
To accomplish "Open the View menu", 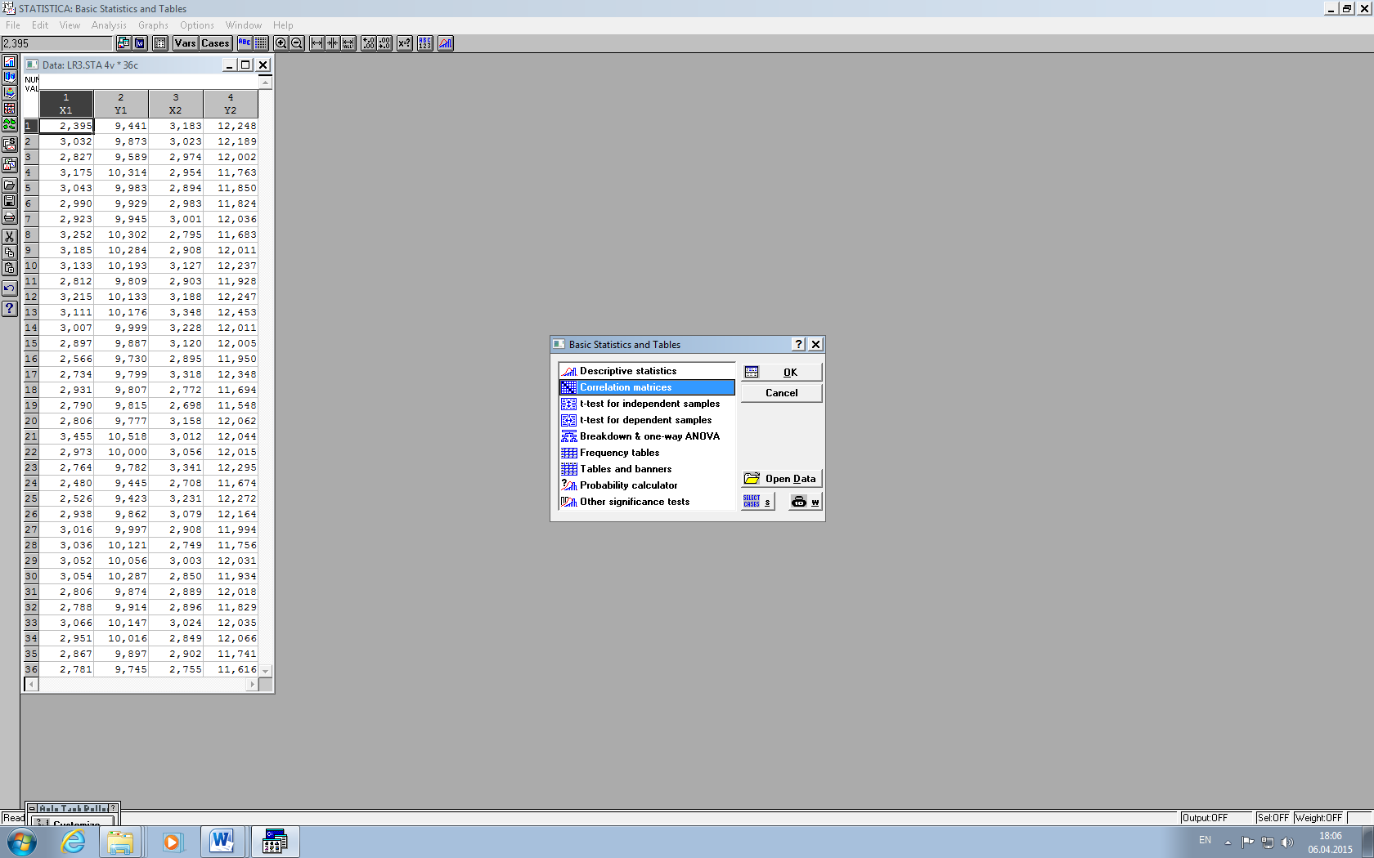I will 70,25.
